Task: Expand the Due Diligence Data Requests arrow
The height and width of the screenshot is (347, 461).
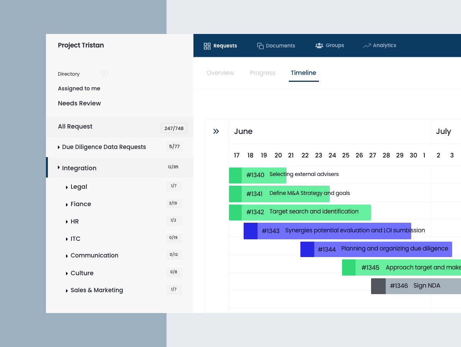Action: point(59,147)
